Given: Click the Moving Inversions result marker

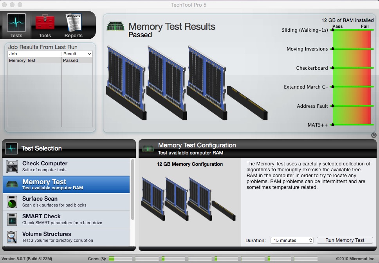Looking at the screenshot, I should tap(332, 49).
